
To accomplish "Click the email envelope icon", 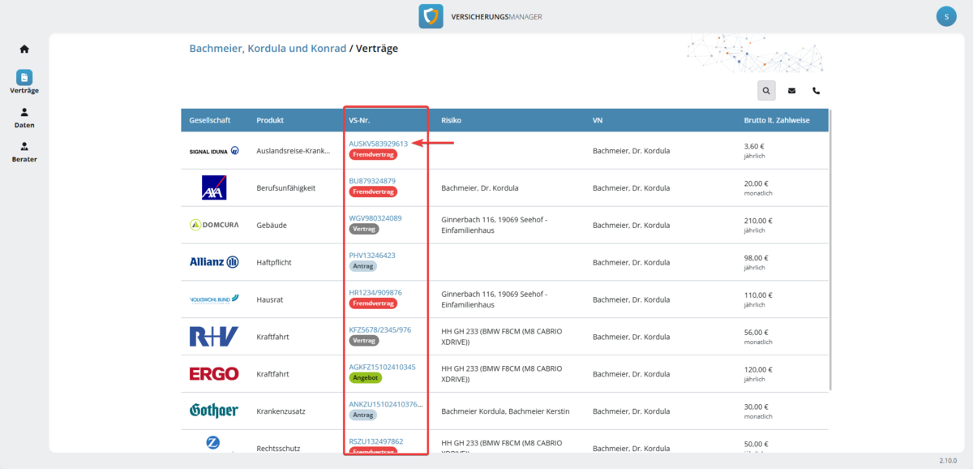I will [x=791, y=91].
